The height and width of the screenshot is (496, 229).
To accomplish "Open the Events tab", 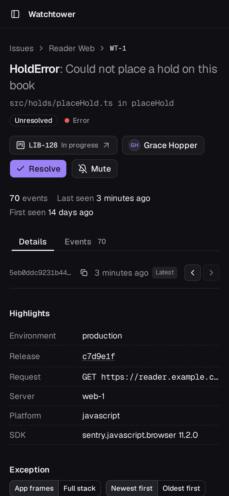I will [x=85, y=242].
